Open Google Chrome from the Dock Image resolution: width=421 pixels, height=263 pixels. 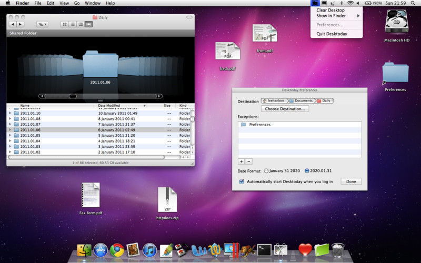tap(117, 250)
